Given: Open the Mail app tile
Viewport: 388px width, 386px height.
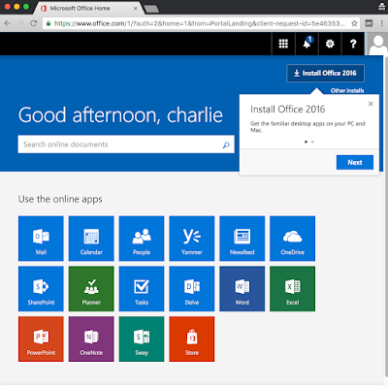Looking at the screenshot, I should click(x=41, y=239).
